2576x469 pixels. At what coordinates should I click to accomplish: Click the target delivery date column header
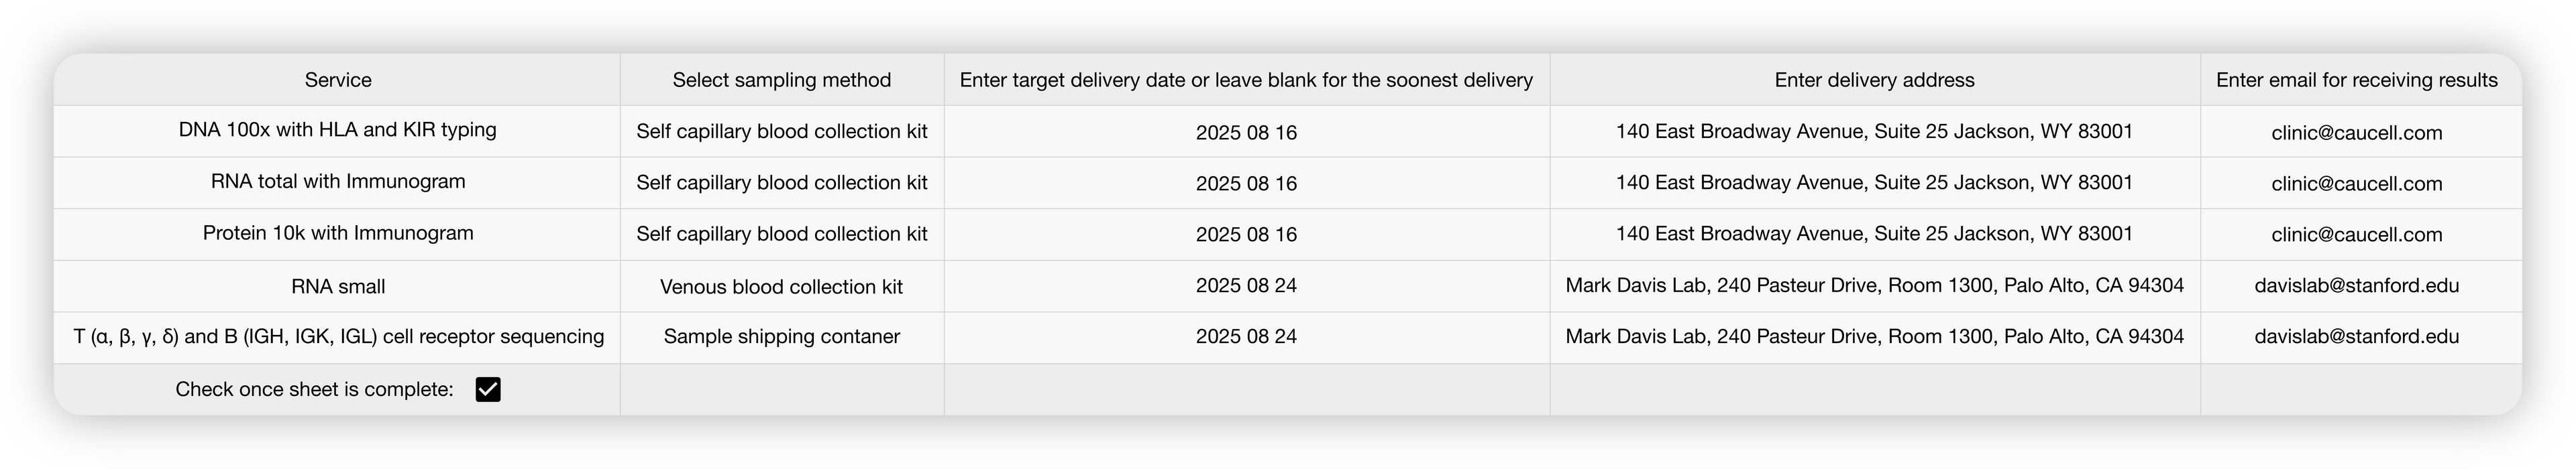[1246, 80]
